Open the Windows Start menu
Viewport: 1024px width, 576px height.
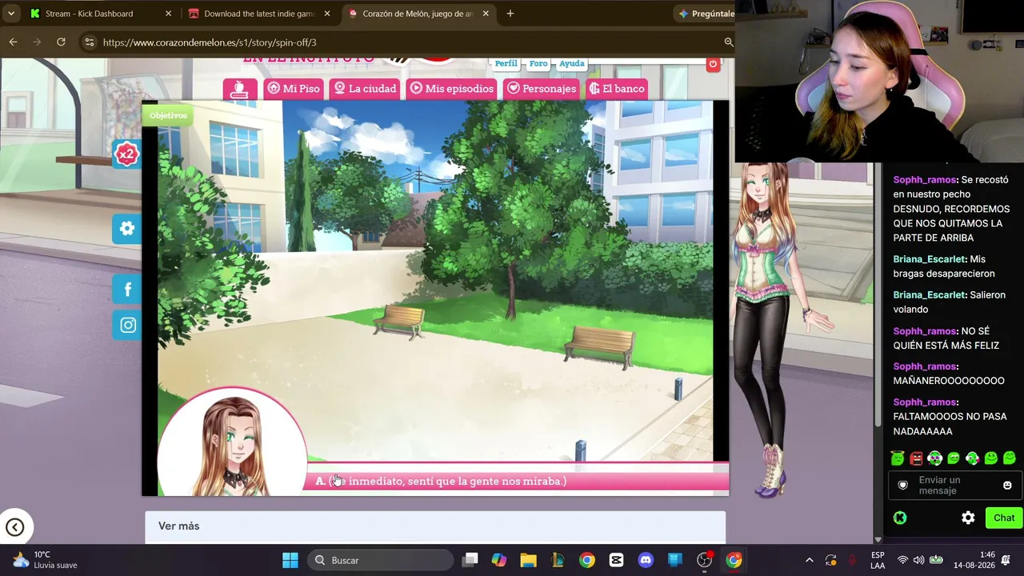[290, 560]
